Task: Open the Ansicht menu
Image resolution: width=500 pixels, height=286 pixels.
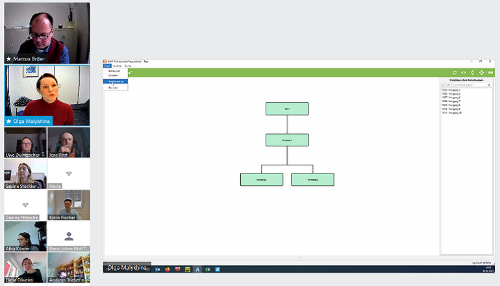Action: [x=117, y=66]
